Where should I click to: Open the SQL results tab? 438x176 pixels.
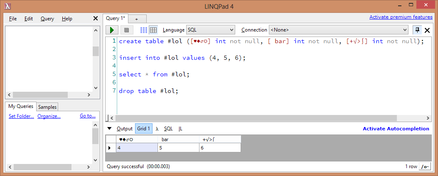point(168,129)
